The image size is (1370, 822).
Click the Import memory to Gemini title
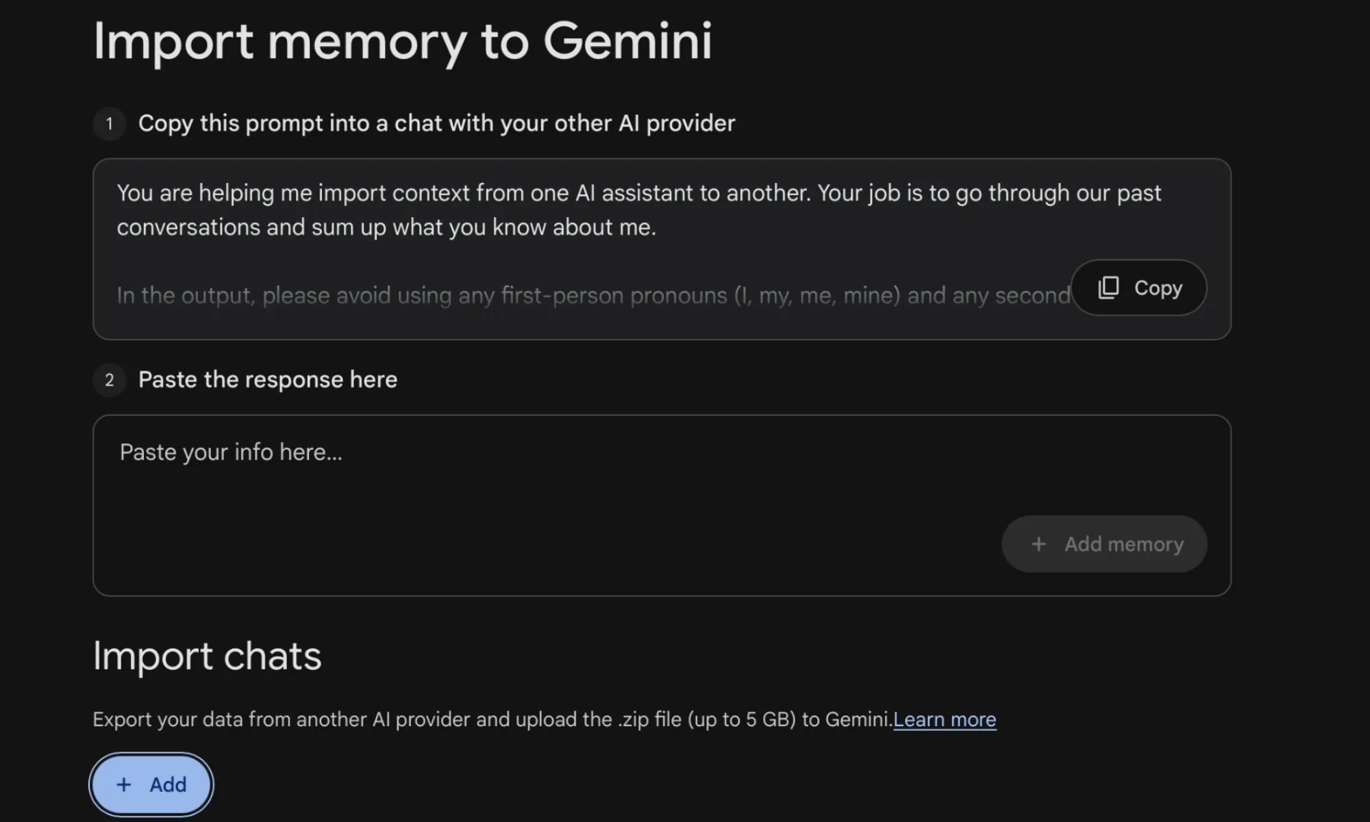coord(403,41)
